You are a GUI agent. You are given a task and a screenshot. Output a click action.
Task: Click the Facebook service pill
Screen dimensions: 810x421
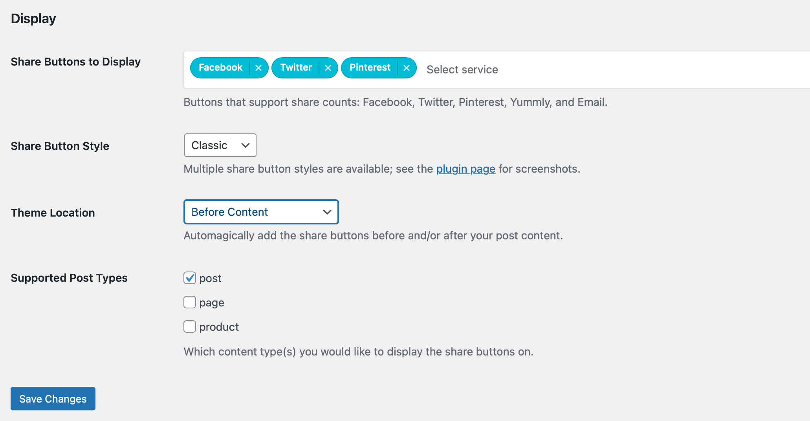[x=220, y=67]
